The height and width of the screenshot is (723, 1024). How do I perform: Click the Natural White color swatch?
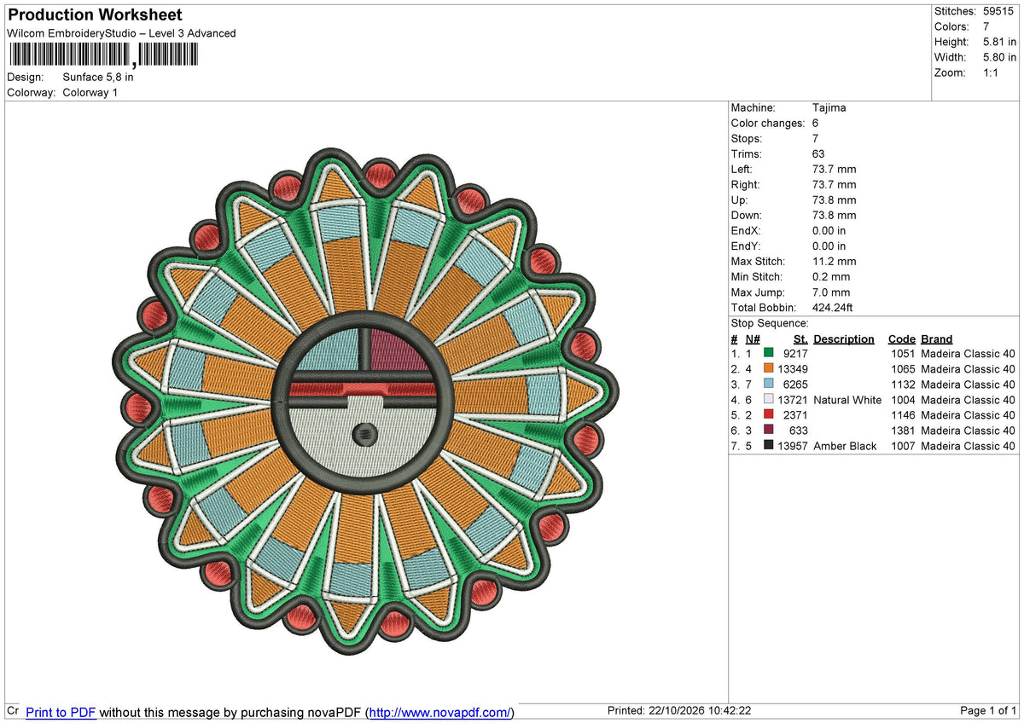769,400
